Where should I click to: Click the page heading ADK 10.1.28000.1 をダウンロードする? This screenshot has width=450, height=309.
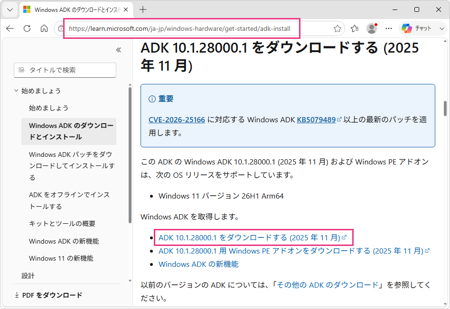pyautogui.click(x=280, y=56)
